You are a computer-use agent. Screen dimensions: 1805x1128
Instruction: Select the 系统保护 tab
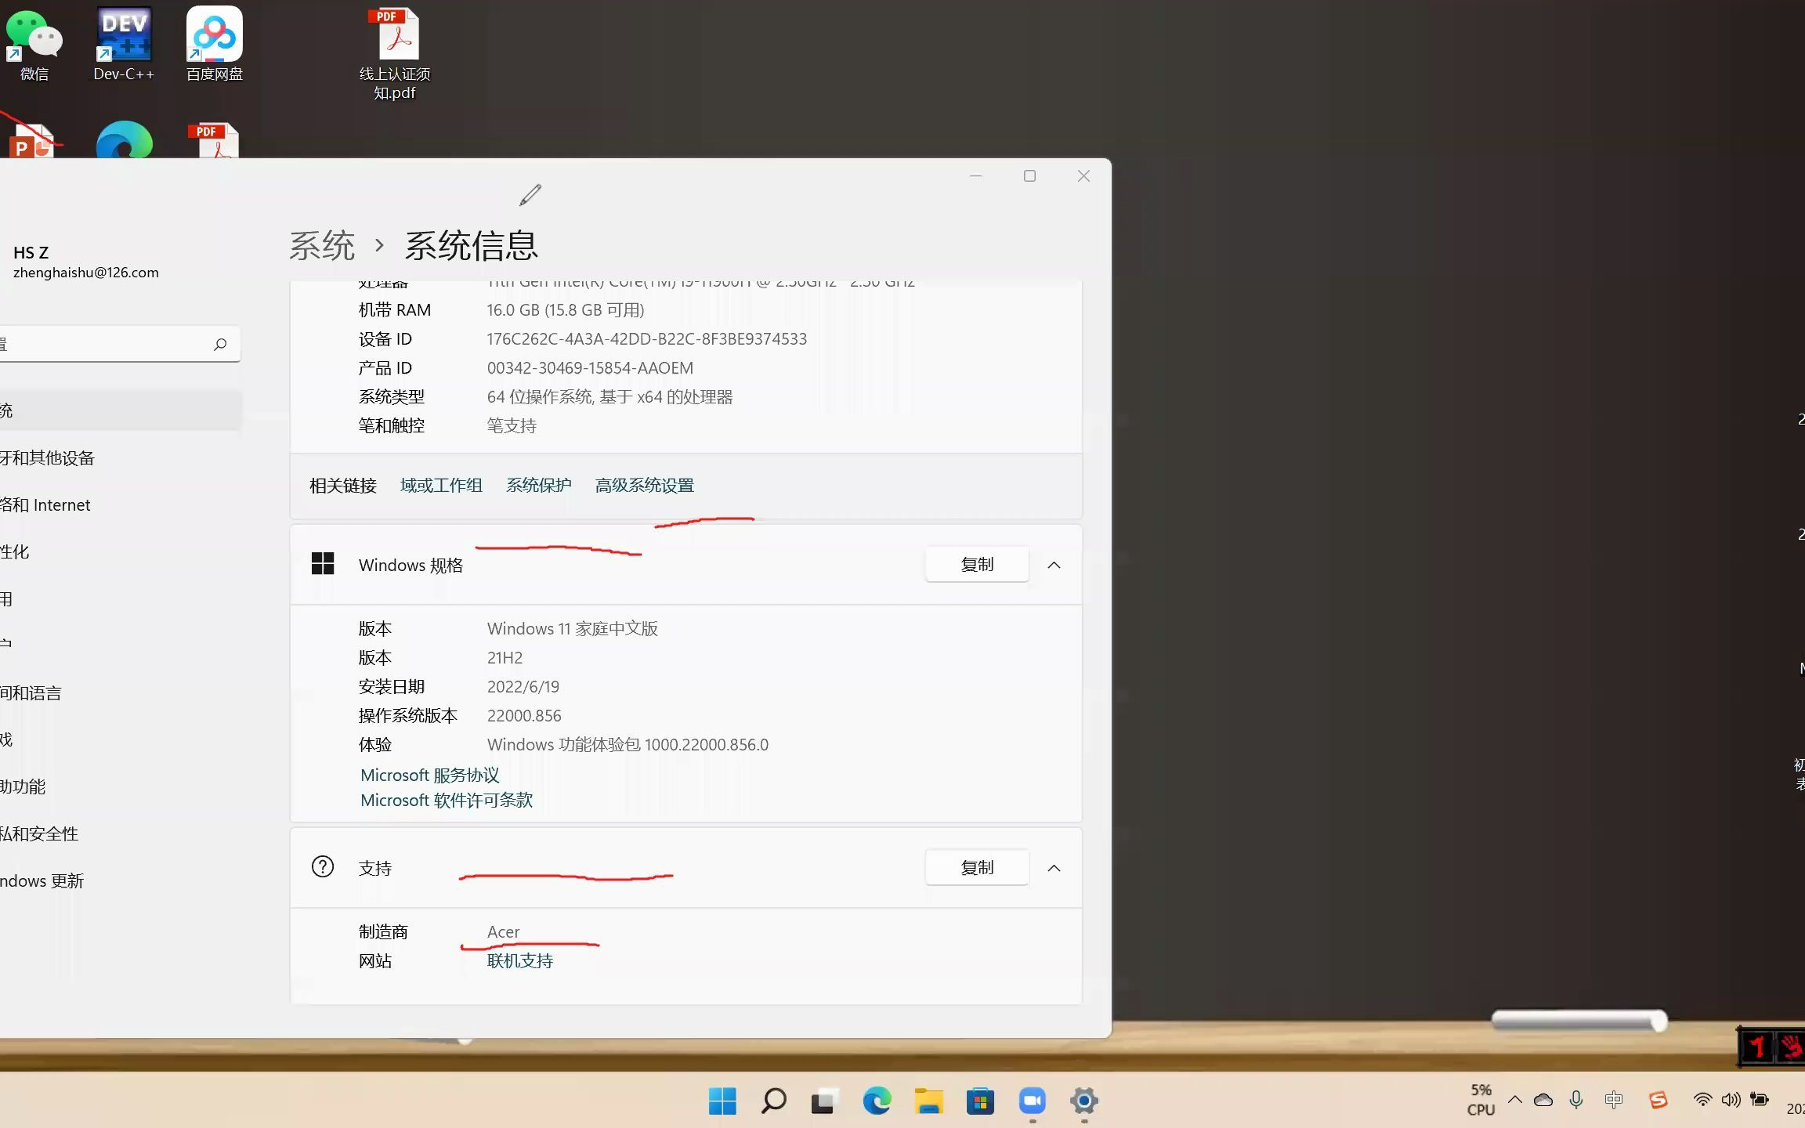[539, 483]
